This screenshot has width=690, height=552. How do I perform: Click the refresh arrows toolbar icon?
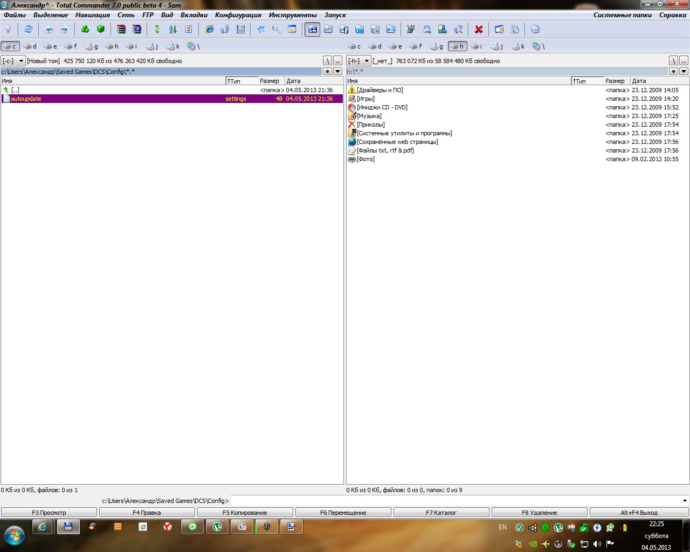29,29
